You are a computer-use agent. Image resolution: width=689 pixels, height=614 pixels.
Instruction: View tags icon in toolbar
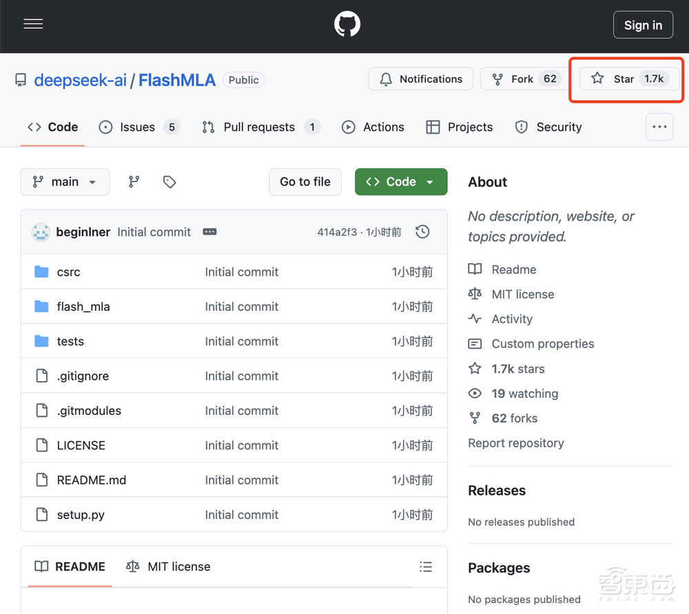pos(169,182)
